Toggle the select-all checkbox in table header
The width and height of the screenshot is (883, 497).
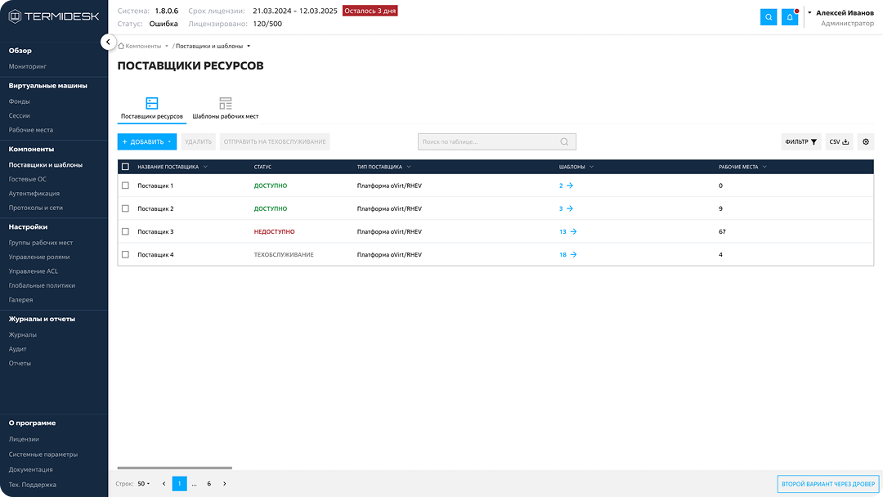tap(125, 167)
